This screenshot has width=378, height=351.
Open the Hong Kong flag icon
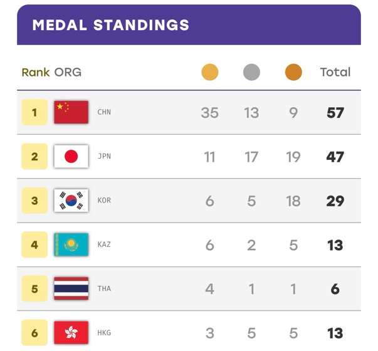71,332
